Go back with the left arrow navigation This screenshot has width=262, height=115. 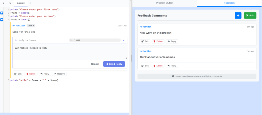coord(3,3)
